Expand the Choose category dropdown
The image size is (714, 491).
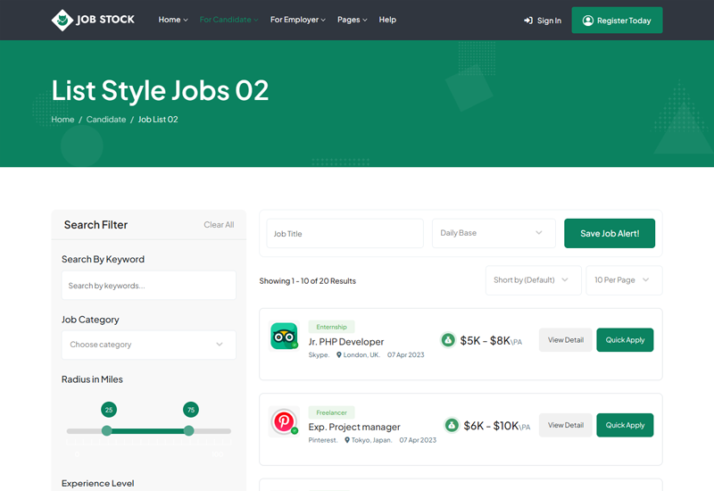click(x=149, y=345)
